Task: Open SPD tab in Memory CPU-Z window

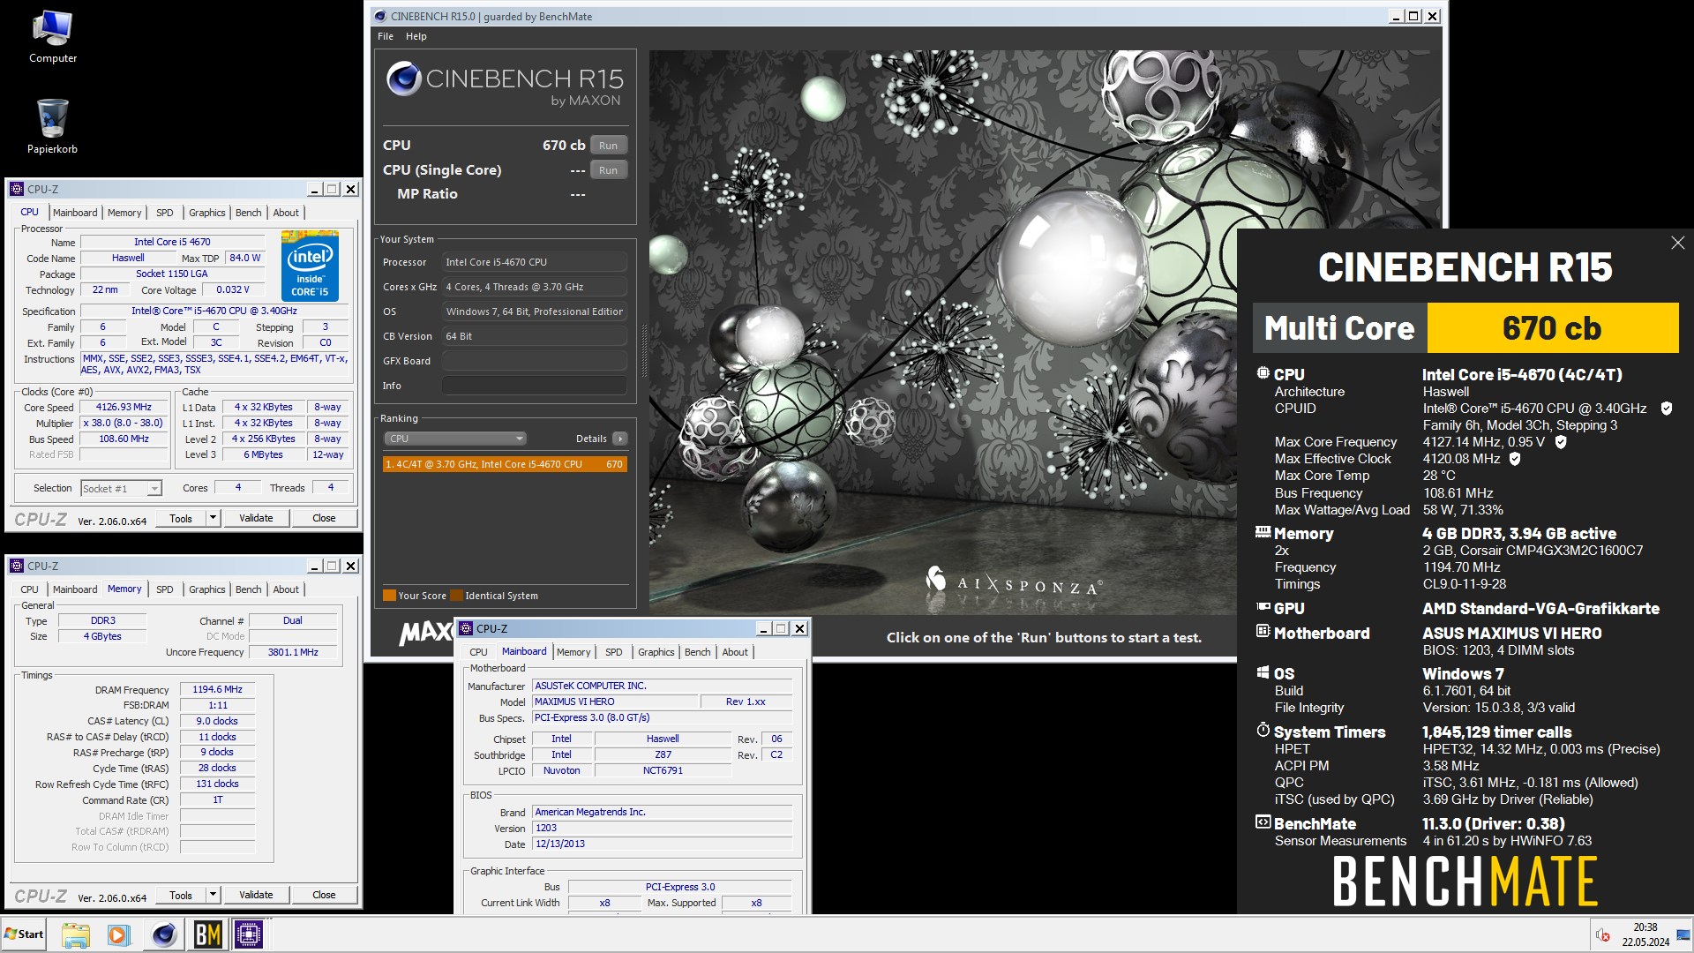Action: pyautogui.click(x=165, y=589)
